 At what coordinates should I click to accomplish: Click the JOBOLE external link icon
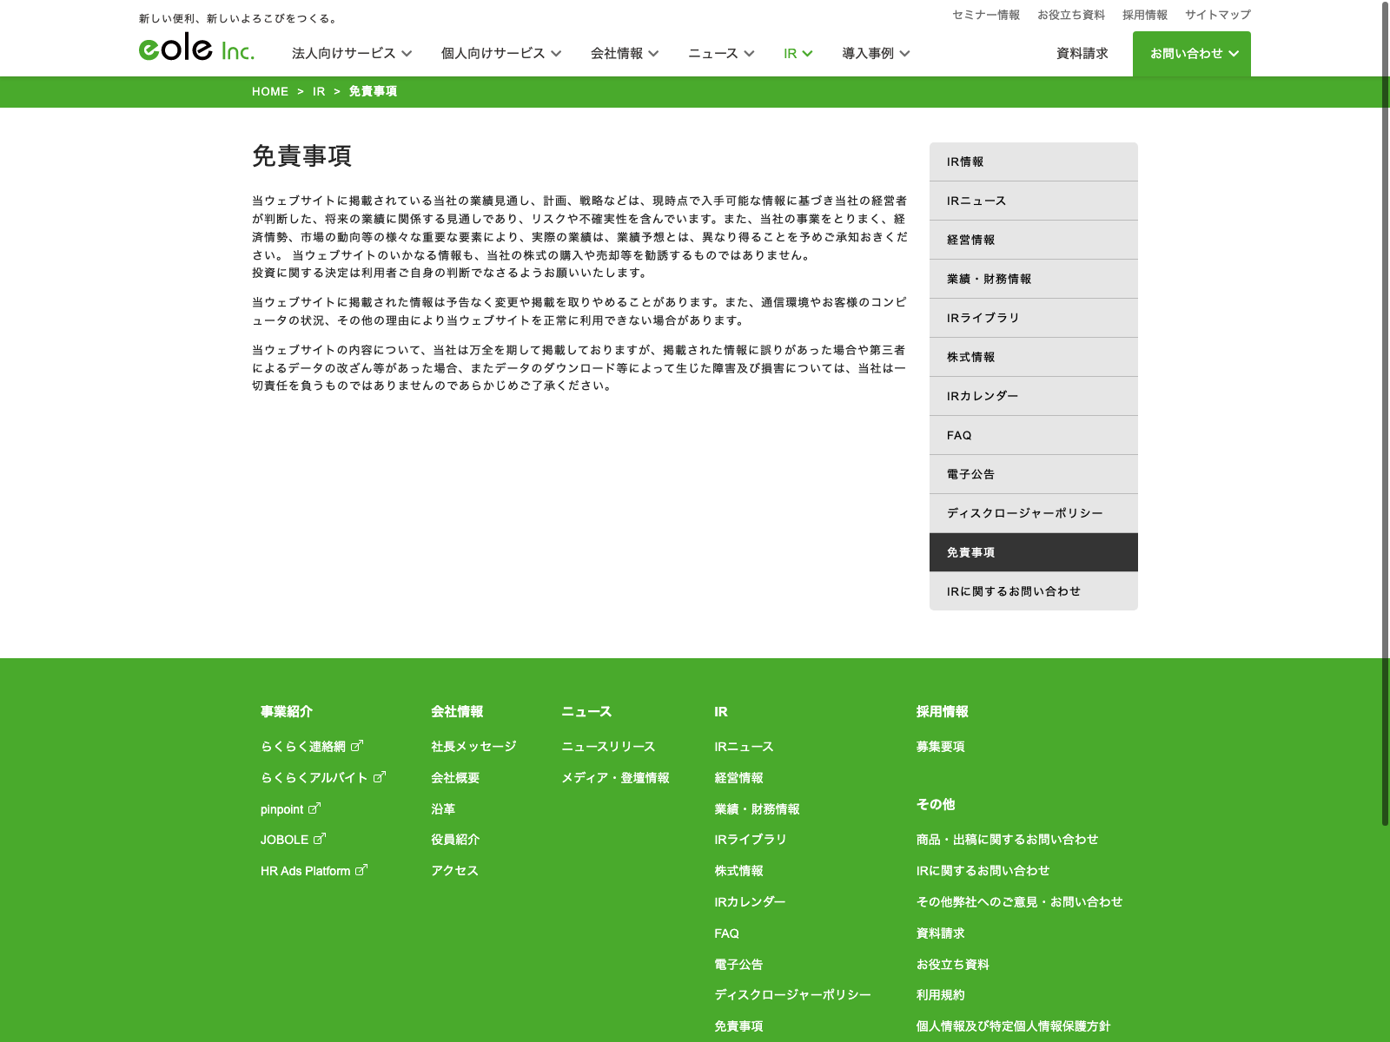[320, 839]
